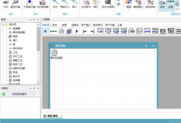This screenshot has width=181, height=123.
Task: Switch to the 信息流 toolbox tab
Action: 74,25
